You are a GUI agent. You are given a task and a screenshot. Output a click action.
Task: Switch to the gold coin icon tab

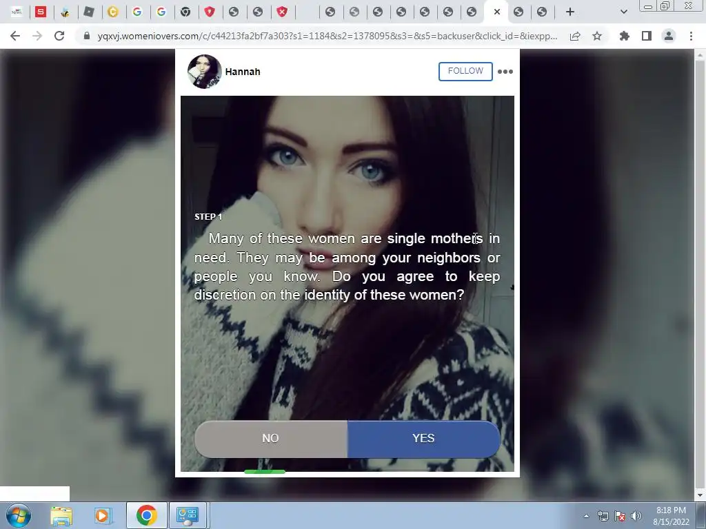tap(113, 12)
